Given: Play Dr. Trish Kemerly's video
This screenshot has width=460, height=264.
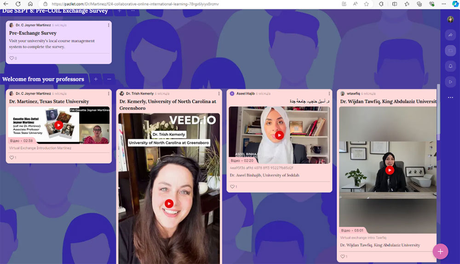Looking at the screenshot, I should 169,204.
